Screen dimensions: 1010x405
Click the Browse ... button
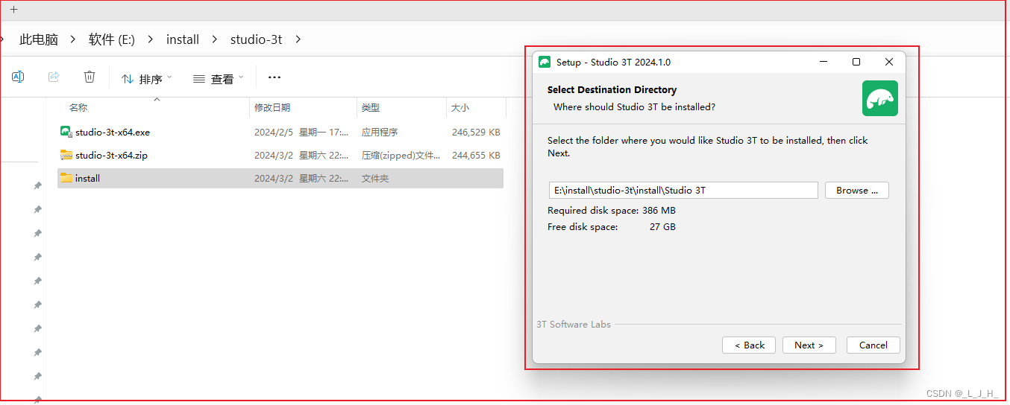pos(856,191)
